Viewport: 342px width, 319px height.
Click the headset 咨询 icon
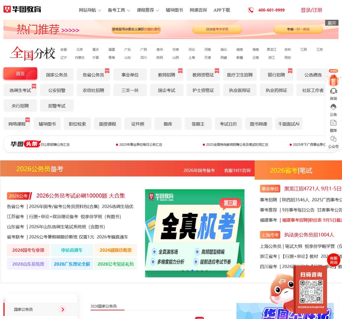[333, 91]
